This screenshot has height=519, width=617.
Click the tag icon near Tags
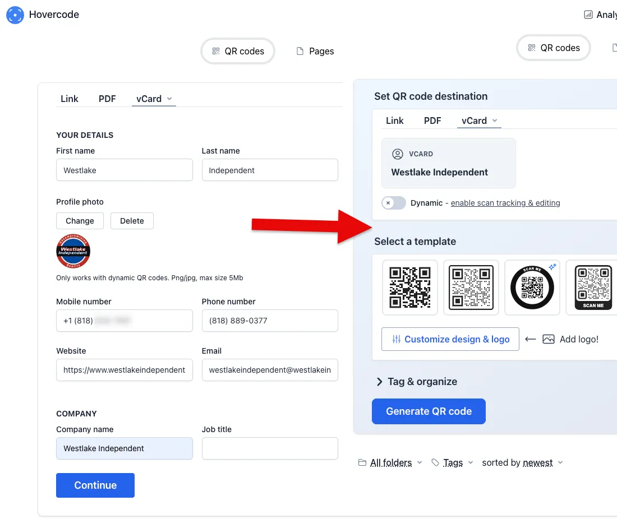(435, 462)
